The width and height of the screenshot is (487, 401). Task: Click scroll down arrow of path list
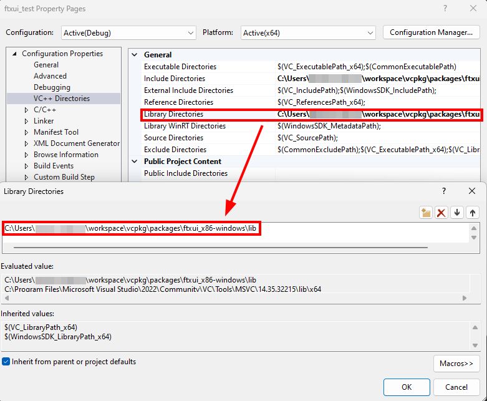474,238
